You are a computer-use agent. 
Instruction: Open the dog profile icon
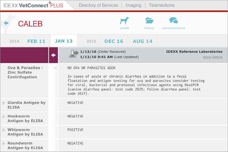[x=124, y=21]
